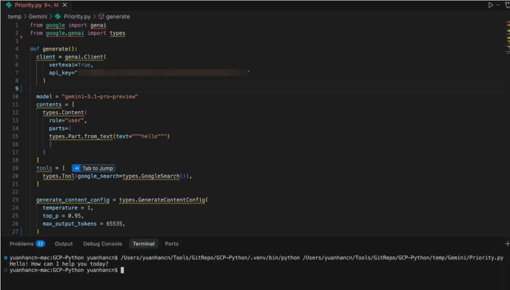Viewport: 510px width, 290px height.
Task: Switch to the Debug Console tab
Action: click(102, 244)
